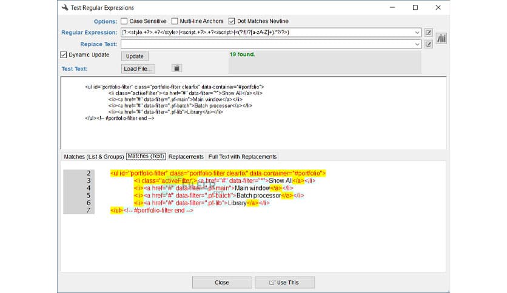Enable the Multi-line Anchors checkbox
507x293 pixels.
[175, 21]
